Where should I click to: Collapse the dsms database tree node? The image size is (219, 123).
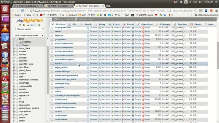pos(14,39)
